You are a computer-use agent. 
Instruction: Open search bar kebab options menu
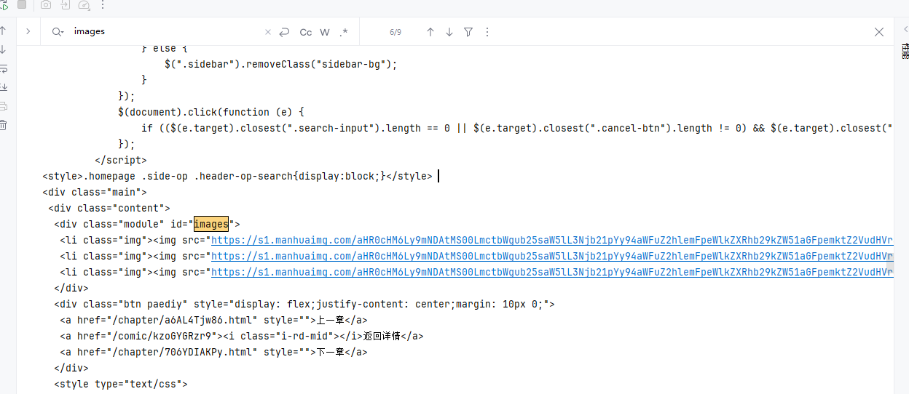(x=487, y=32)
